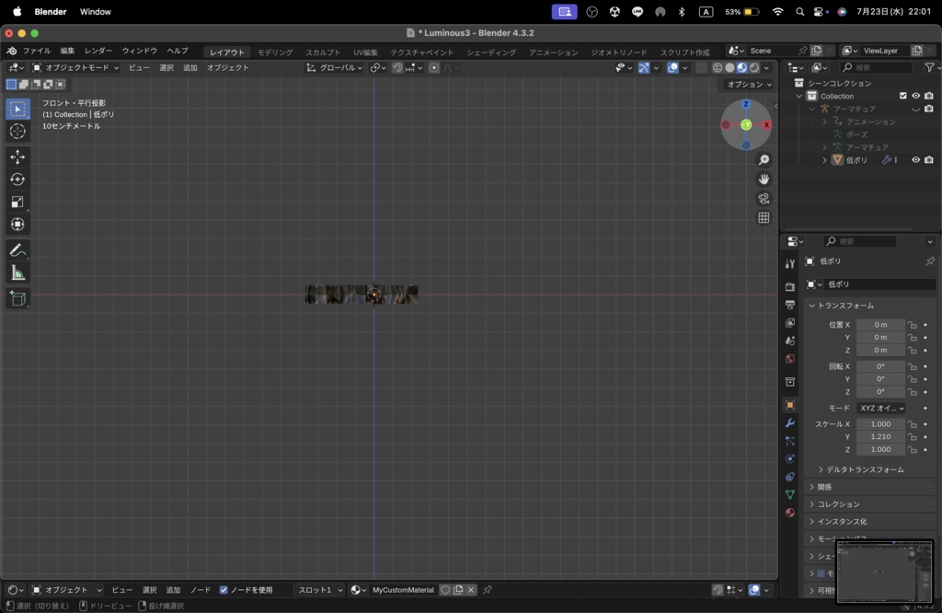Click the オプション button in viewport
This screenshot has height=613, width=942.
[x=749, y=85]
